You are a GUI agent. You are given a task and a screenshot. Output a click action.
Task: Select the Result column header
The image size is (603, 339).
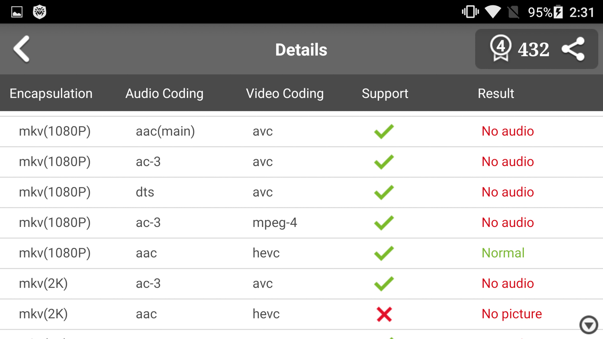coord(496,94)
